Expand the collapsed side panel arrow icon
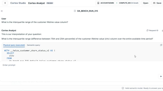163x91 pixels. (2, 11)
